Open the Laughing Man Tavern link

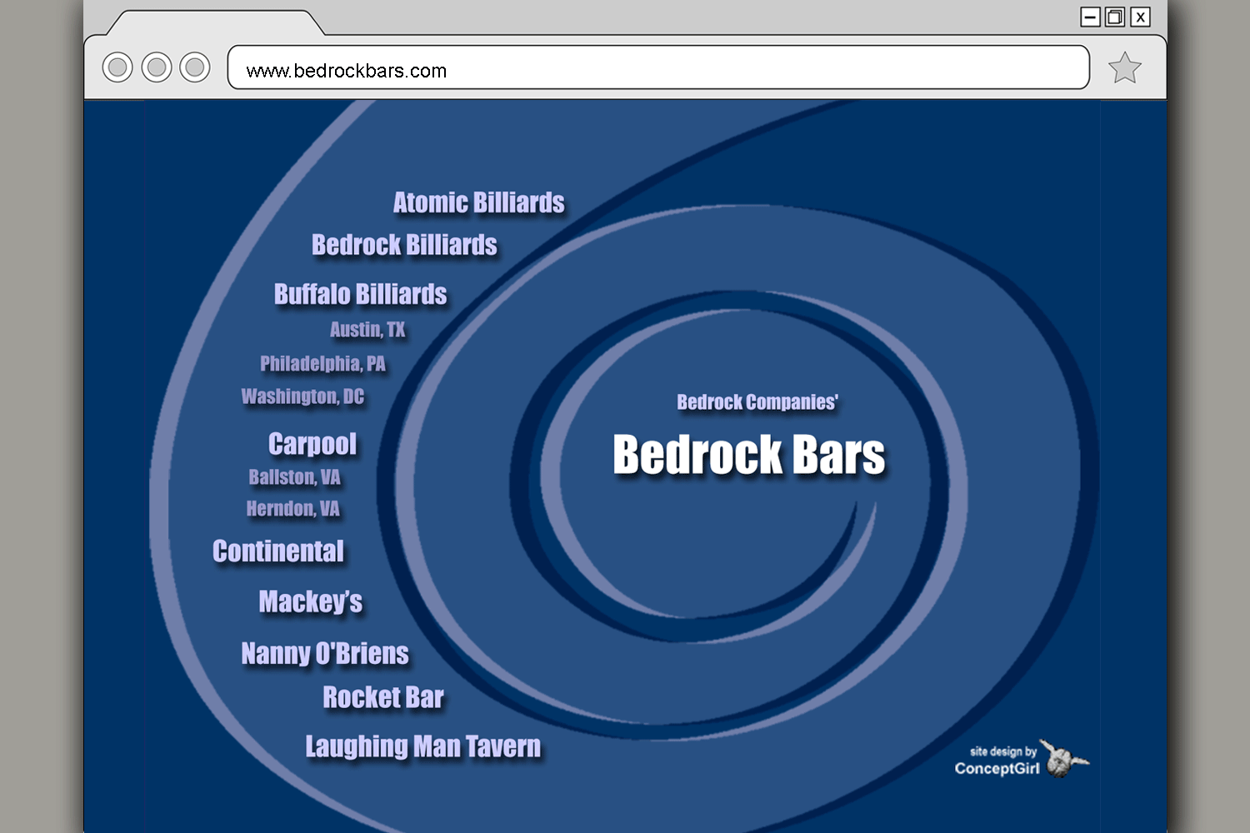(x=422, y=746)
